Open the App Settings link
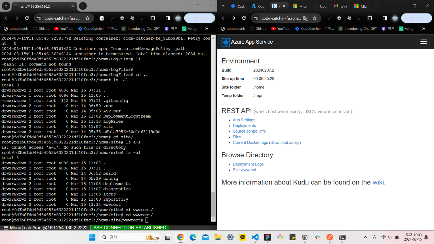Screen dimensions: 434x244 244,120
